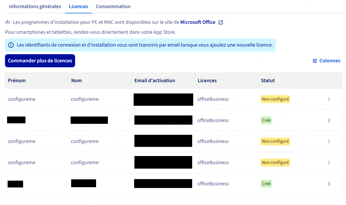Click the external link icon beside Microsoft Office

(221, 23)
